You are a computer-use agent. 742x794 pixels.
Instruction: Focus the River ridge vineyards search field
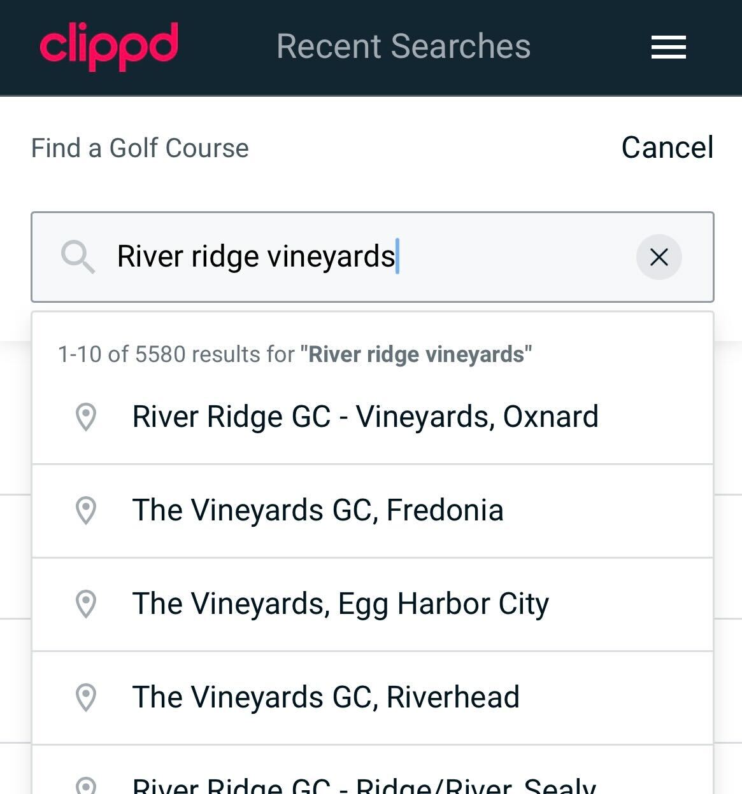tap(357, 257)
